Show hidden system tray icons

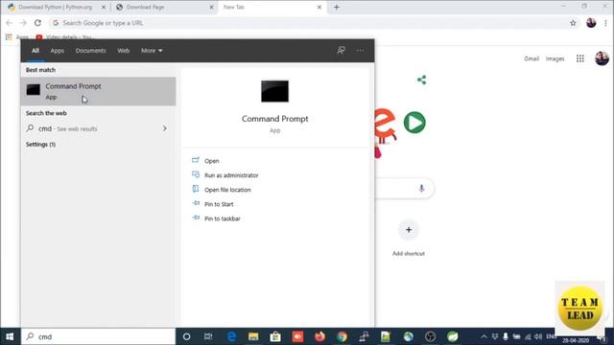(484, 336)
